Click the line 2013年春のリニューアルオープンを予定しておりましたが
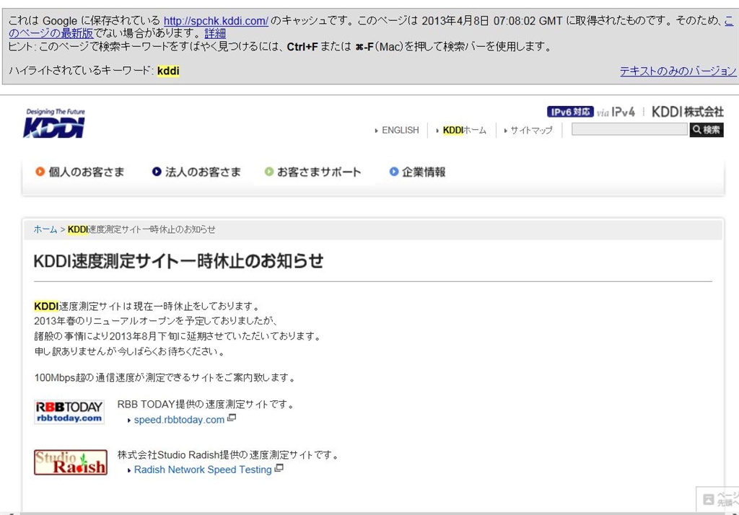Viewport: 739px width, 515px height. (x=155, y=322)
